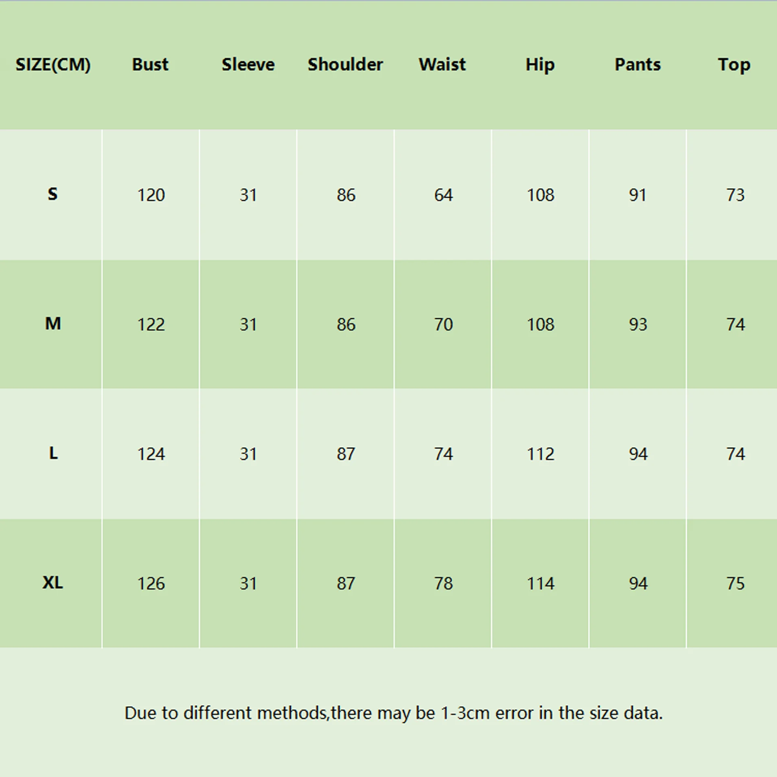Click the L size row label
The image size is (777, 777).
click(x=53, y=453)
